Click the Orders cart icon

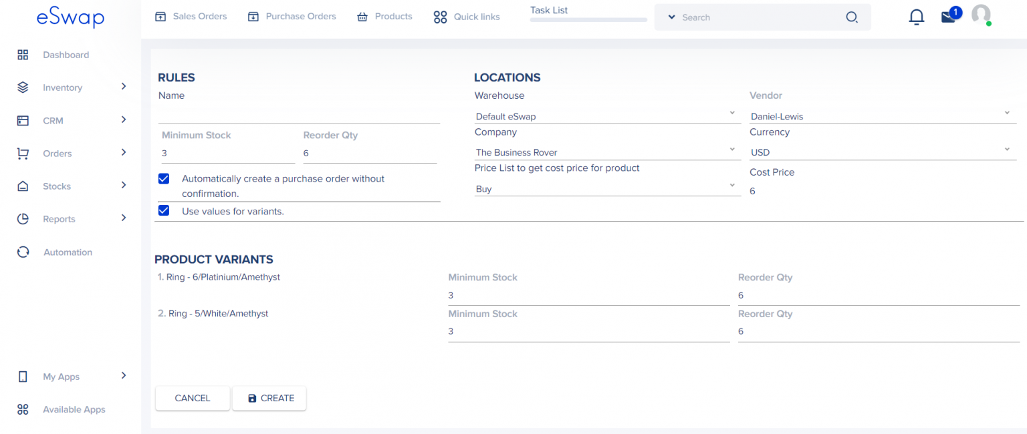click(23, 153)
